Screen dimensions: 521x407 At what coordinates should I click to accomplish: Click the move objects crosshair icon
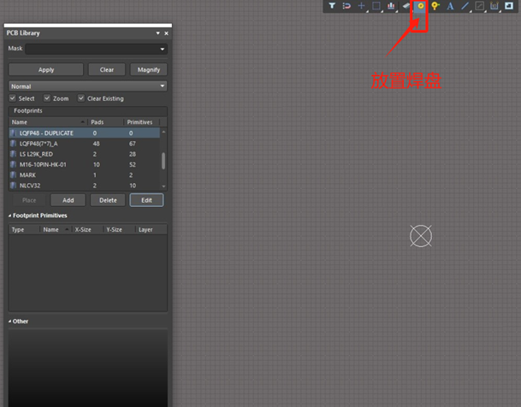click(361, 6)
